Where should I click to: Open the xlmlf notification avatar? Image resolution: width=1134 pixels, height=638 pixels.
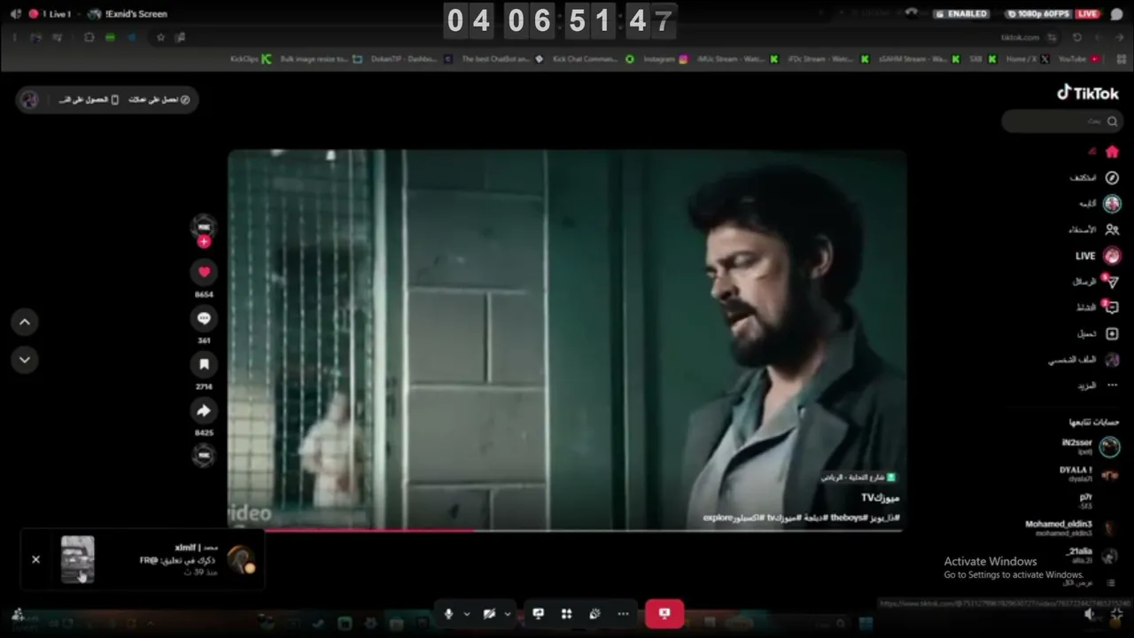tap(241, 559)
